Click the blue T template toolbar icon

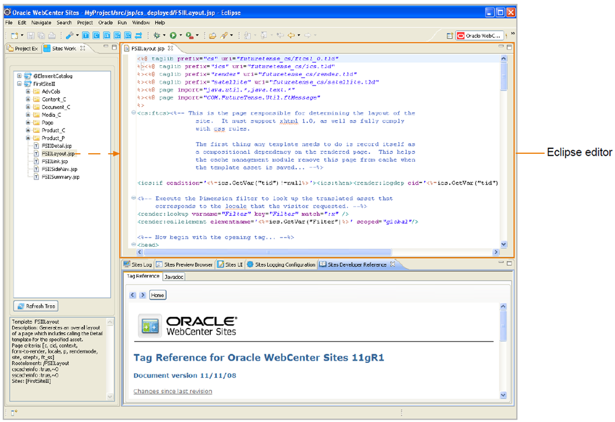point(86,36)
